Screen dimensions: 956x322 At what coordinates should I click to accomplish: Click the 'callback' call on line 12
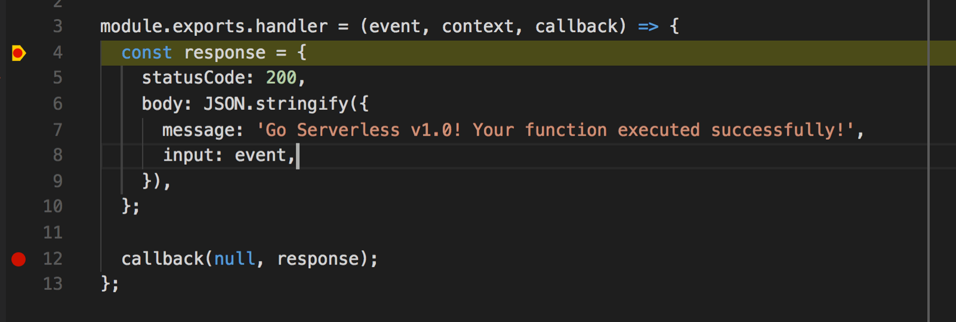163,259
